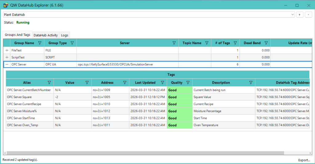Click the Group Type column filter icon
315x164 pixels.
[x=72, y=43]
